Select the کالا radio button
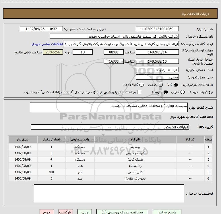Screen dimensions: 221x214 [x=176, y=85]
